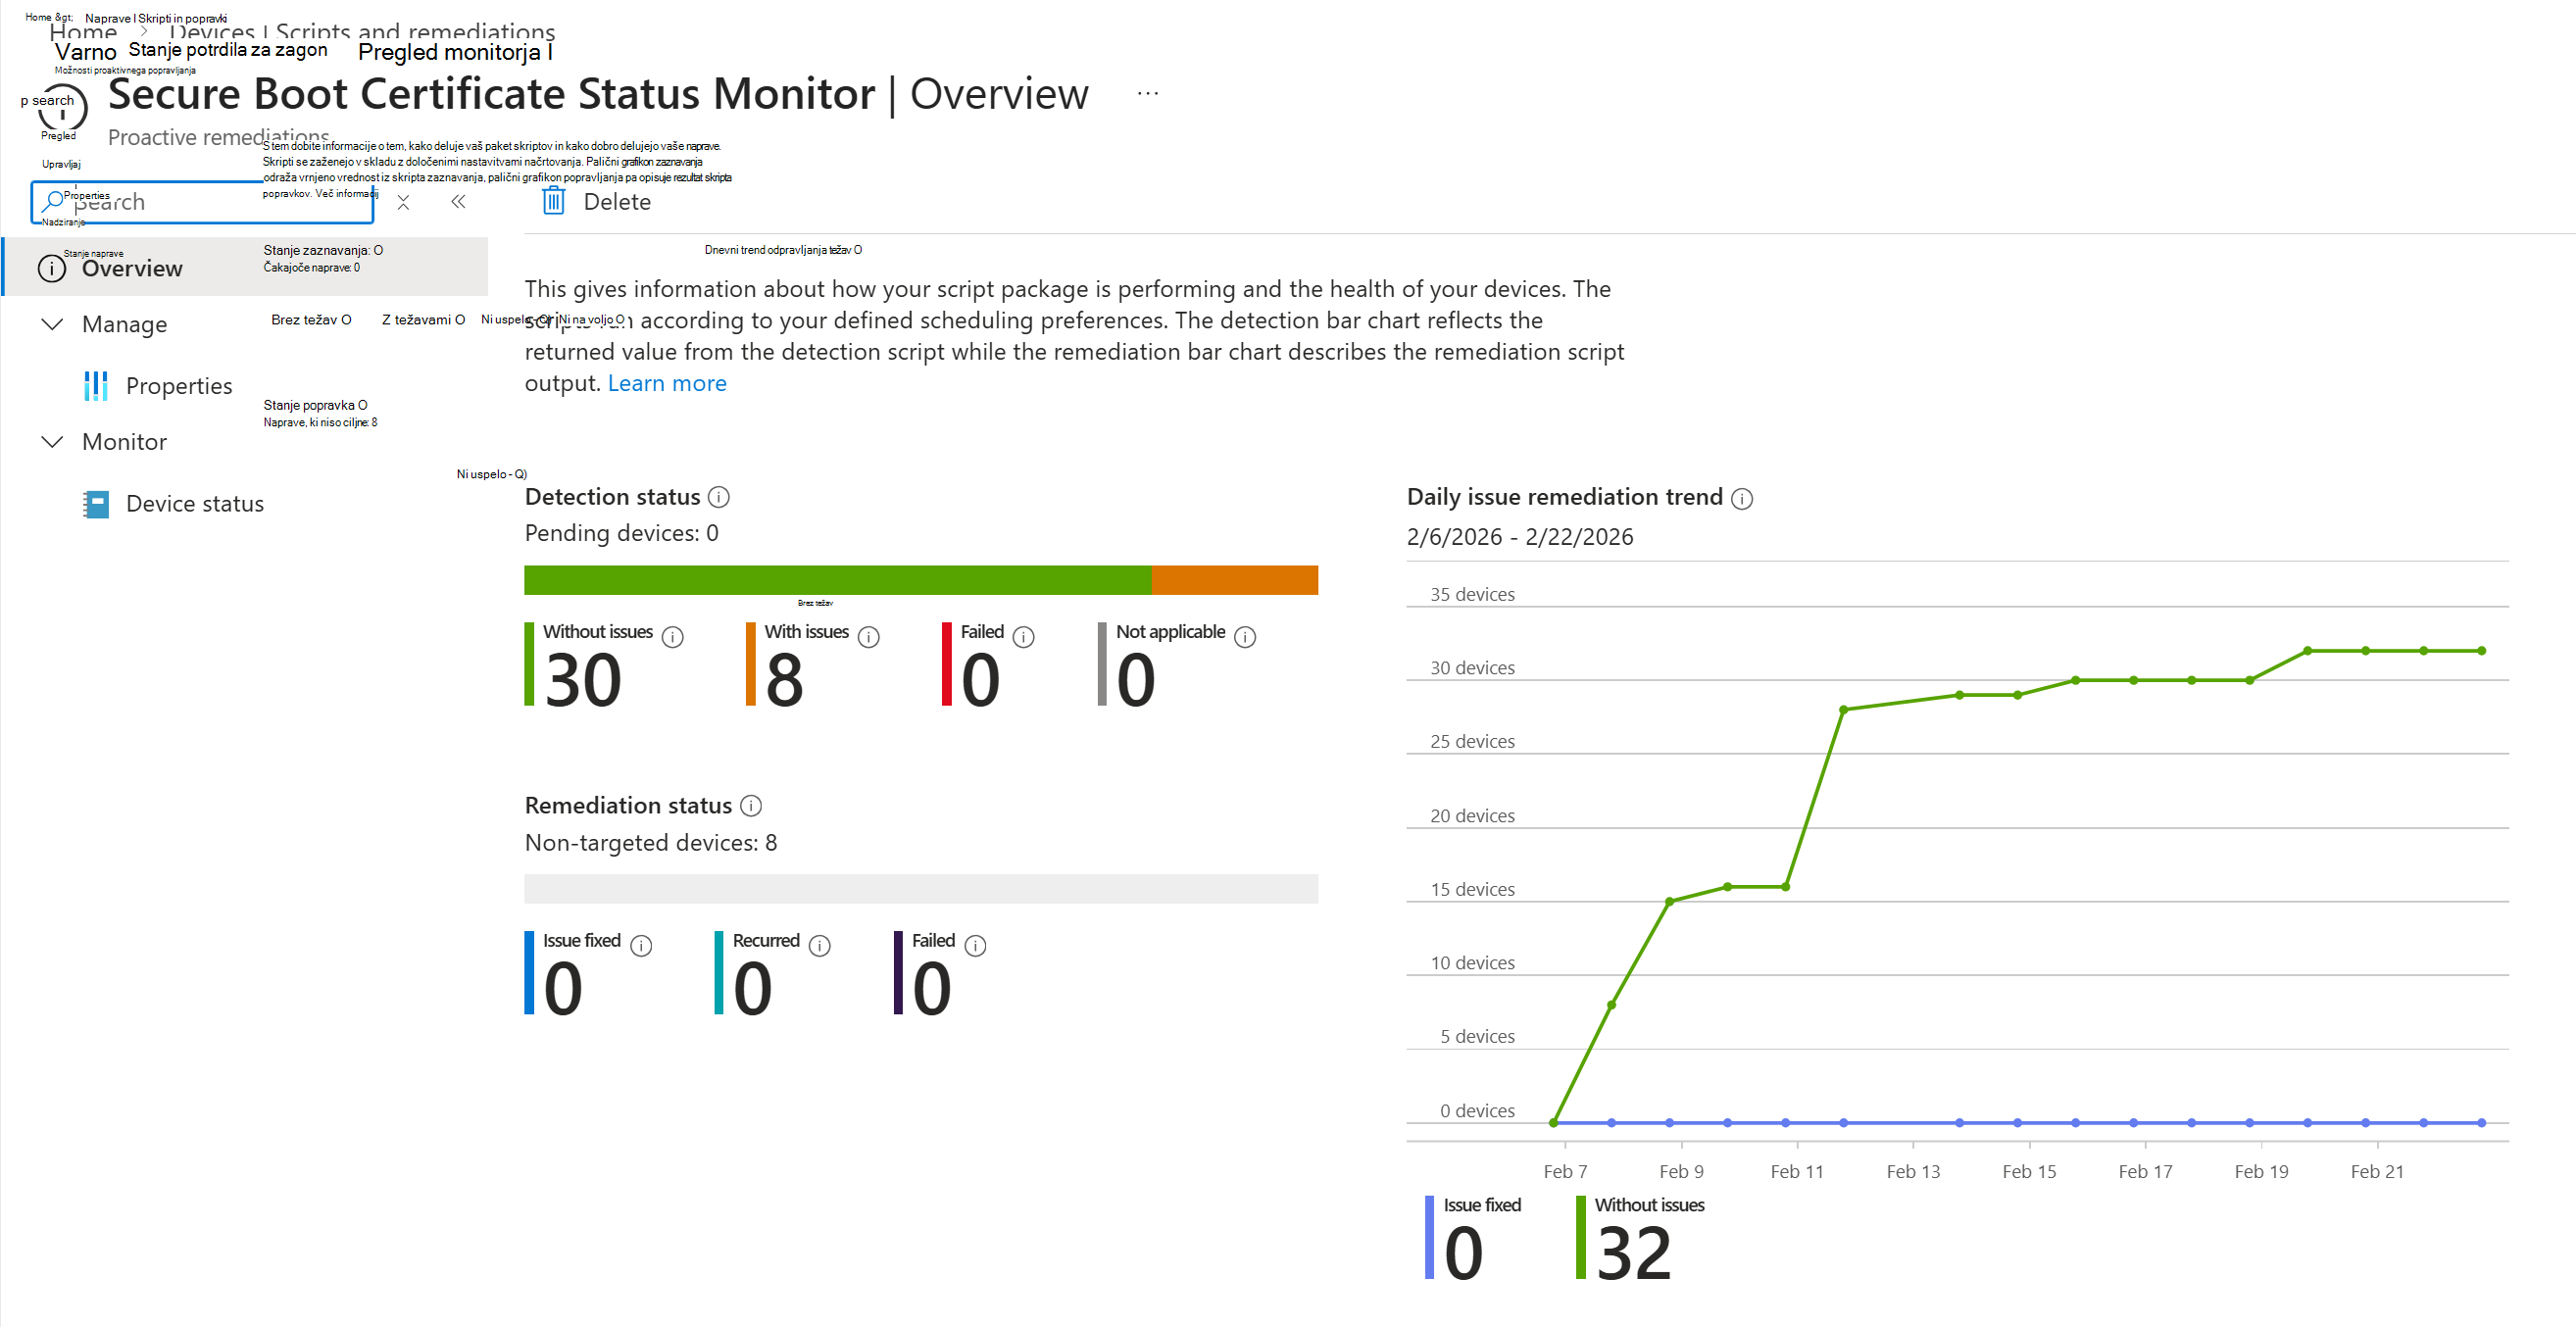Open Daily issue remediation trend info icon
The image size is (2576, 1327).
(x=1742, y=499)
